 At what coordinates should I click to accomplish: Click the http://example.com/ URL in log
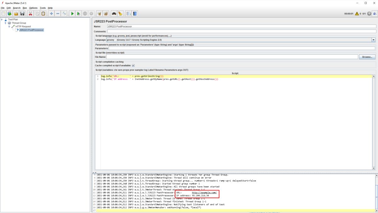[204, 193]
